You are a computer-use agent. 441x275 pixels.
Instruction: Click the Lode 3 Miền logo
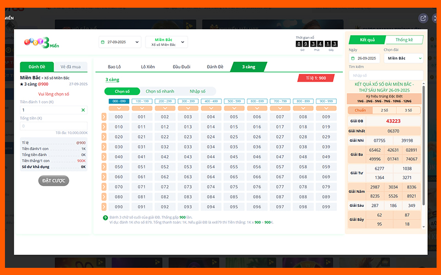(42, 42)
